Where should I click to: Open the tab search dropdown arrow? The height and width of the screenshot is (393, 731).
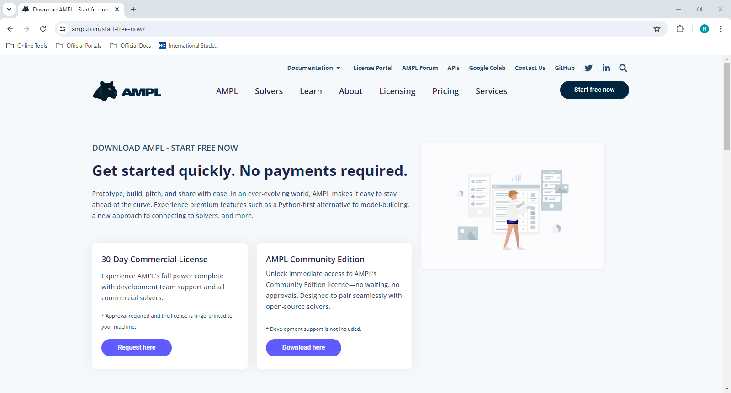tap(9, 9)
